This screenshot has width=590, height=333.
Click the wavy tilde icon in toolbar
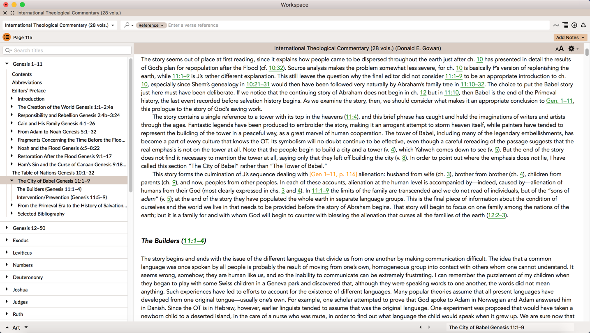(556, 25)
